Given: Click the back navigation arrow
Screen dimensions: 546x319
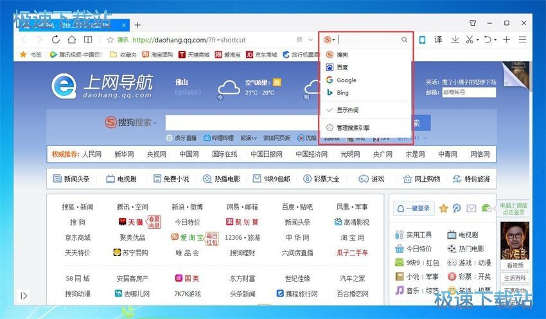Looking at the screenshot, I should pos(24,39).
